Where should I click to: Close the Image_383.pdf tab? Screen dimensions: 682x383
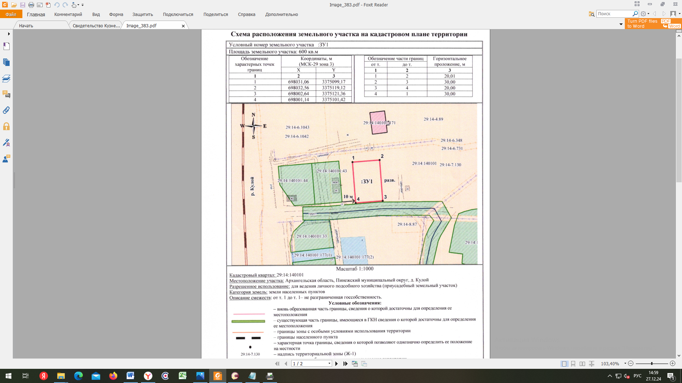pos(183,26)
